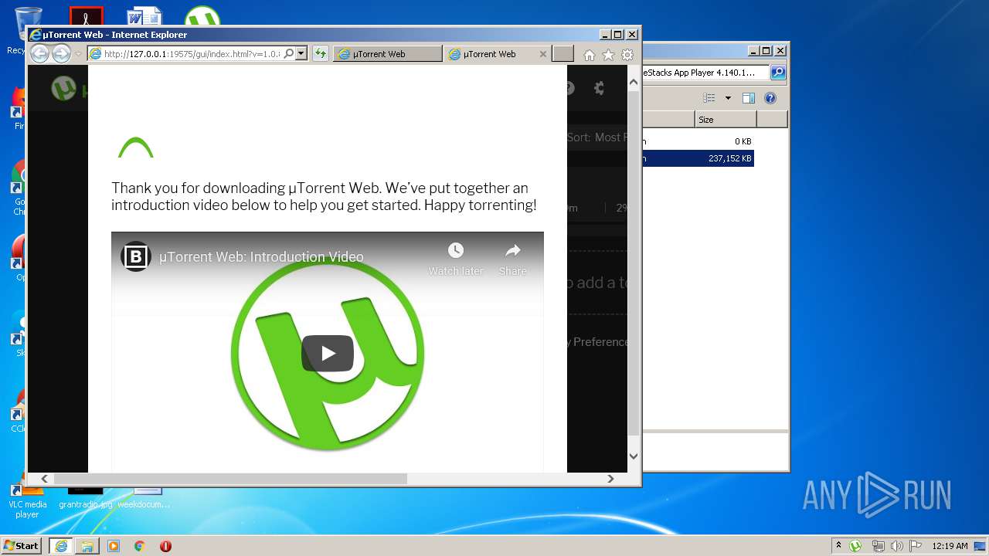Click the refresh button beside address bar
The width and height of the screenshot is (989, 556).
point(320,54)
